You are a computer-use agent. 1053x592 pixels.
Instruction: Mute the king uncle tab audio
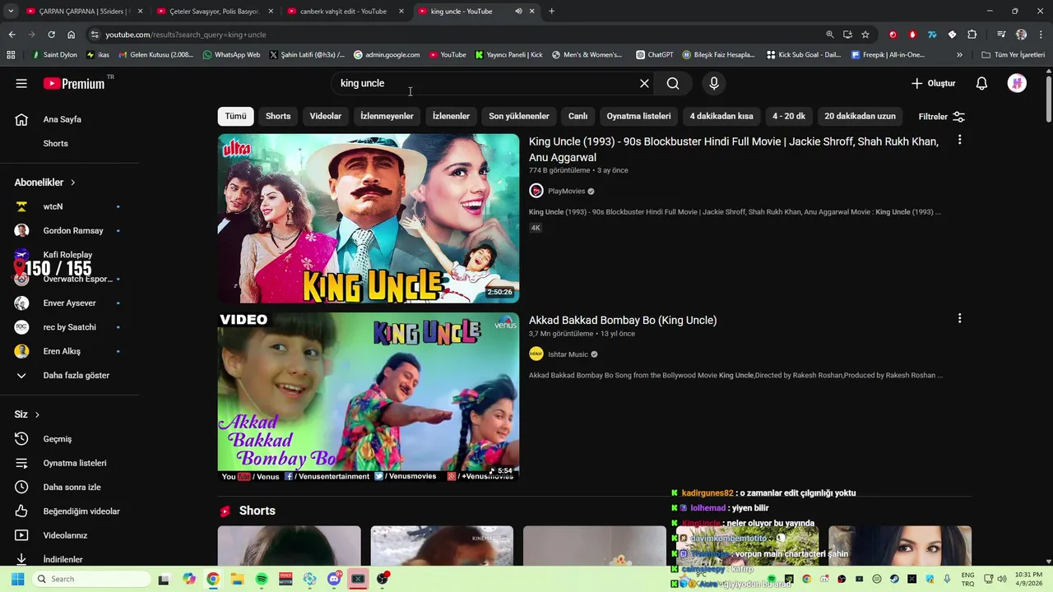[x=518, y=12]
